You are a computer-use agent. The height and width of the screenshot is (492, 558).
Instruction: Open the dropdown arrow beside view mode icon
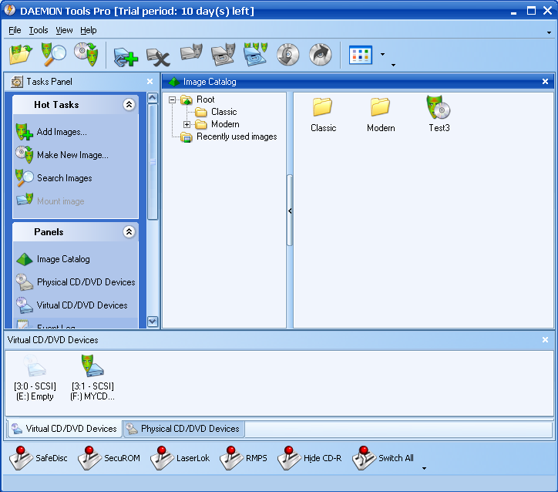[x=382, y=55]
